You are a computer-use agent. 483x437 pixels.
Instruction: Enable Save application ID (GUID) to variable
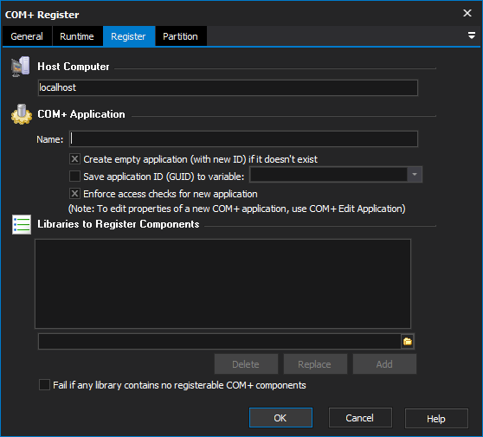click(x=74, y=177)
